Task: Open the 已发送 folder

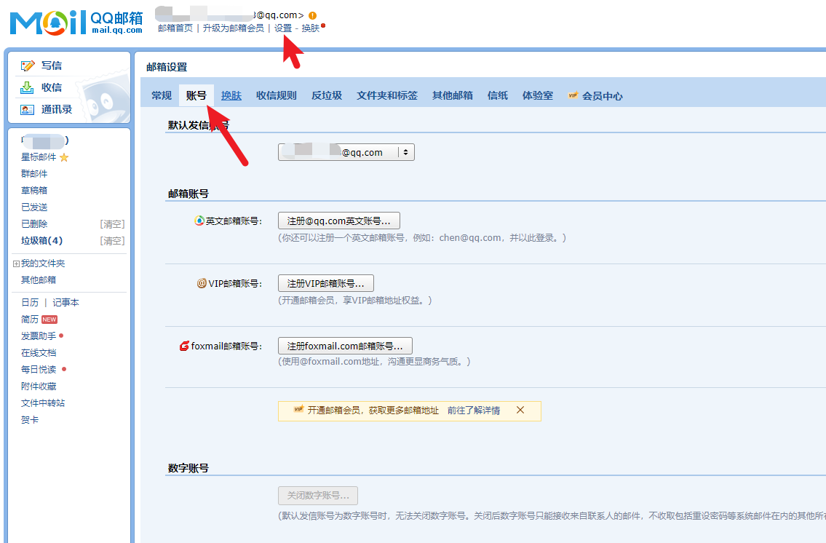Action: click(x=34, y=207)
